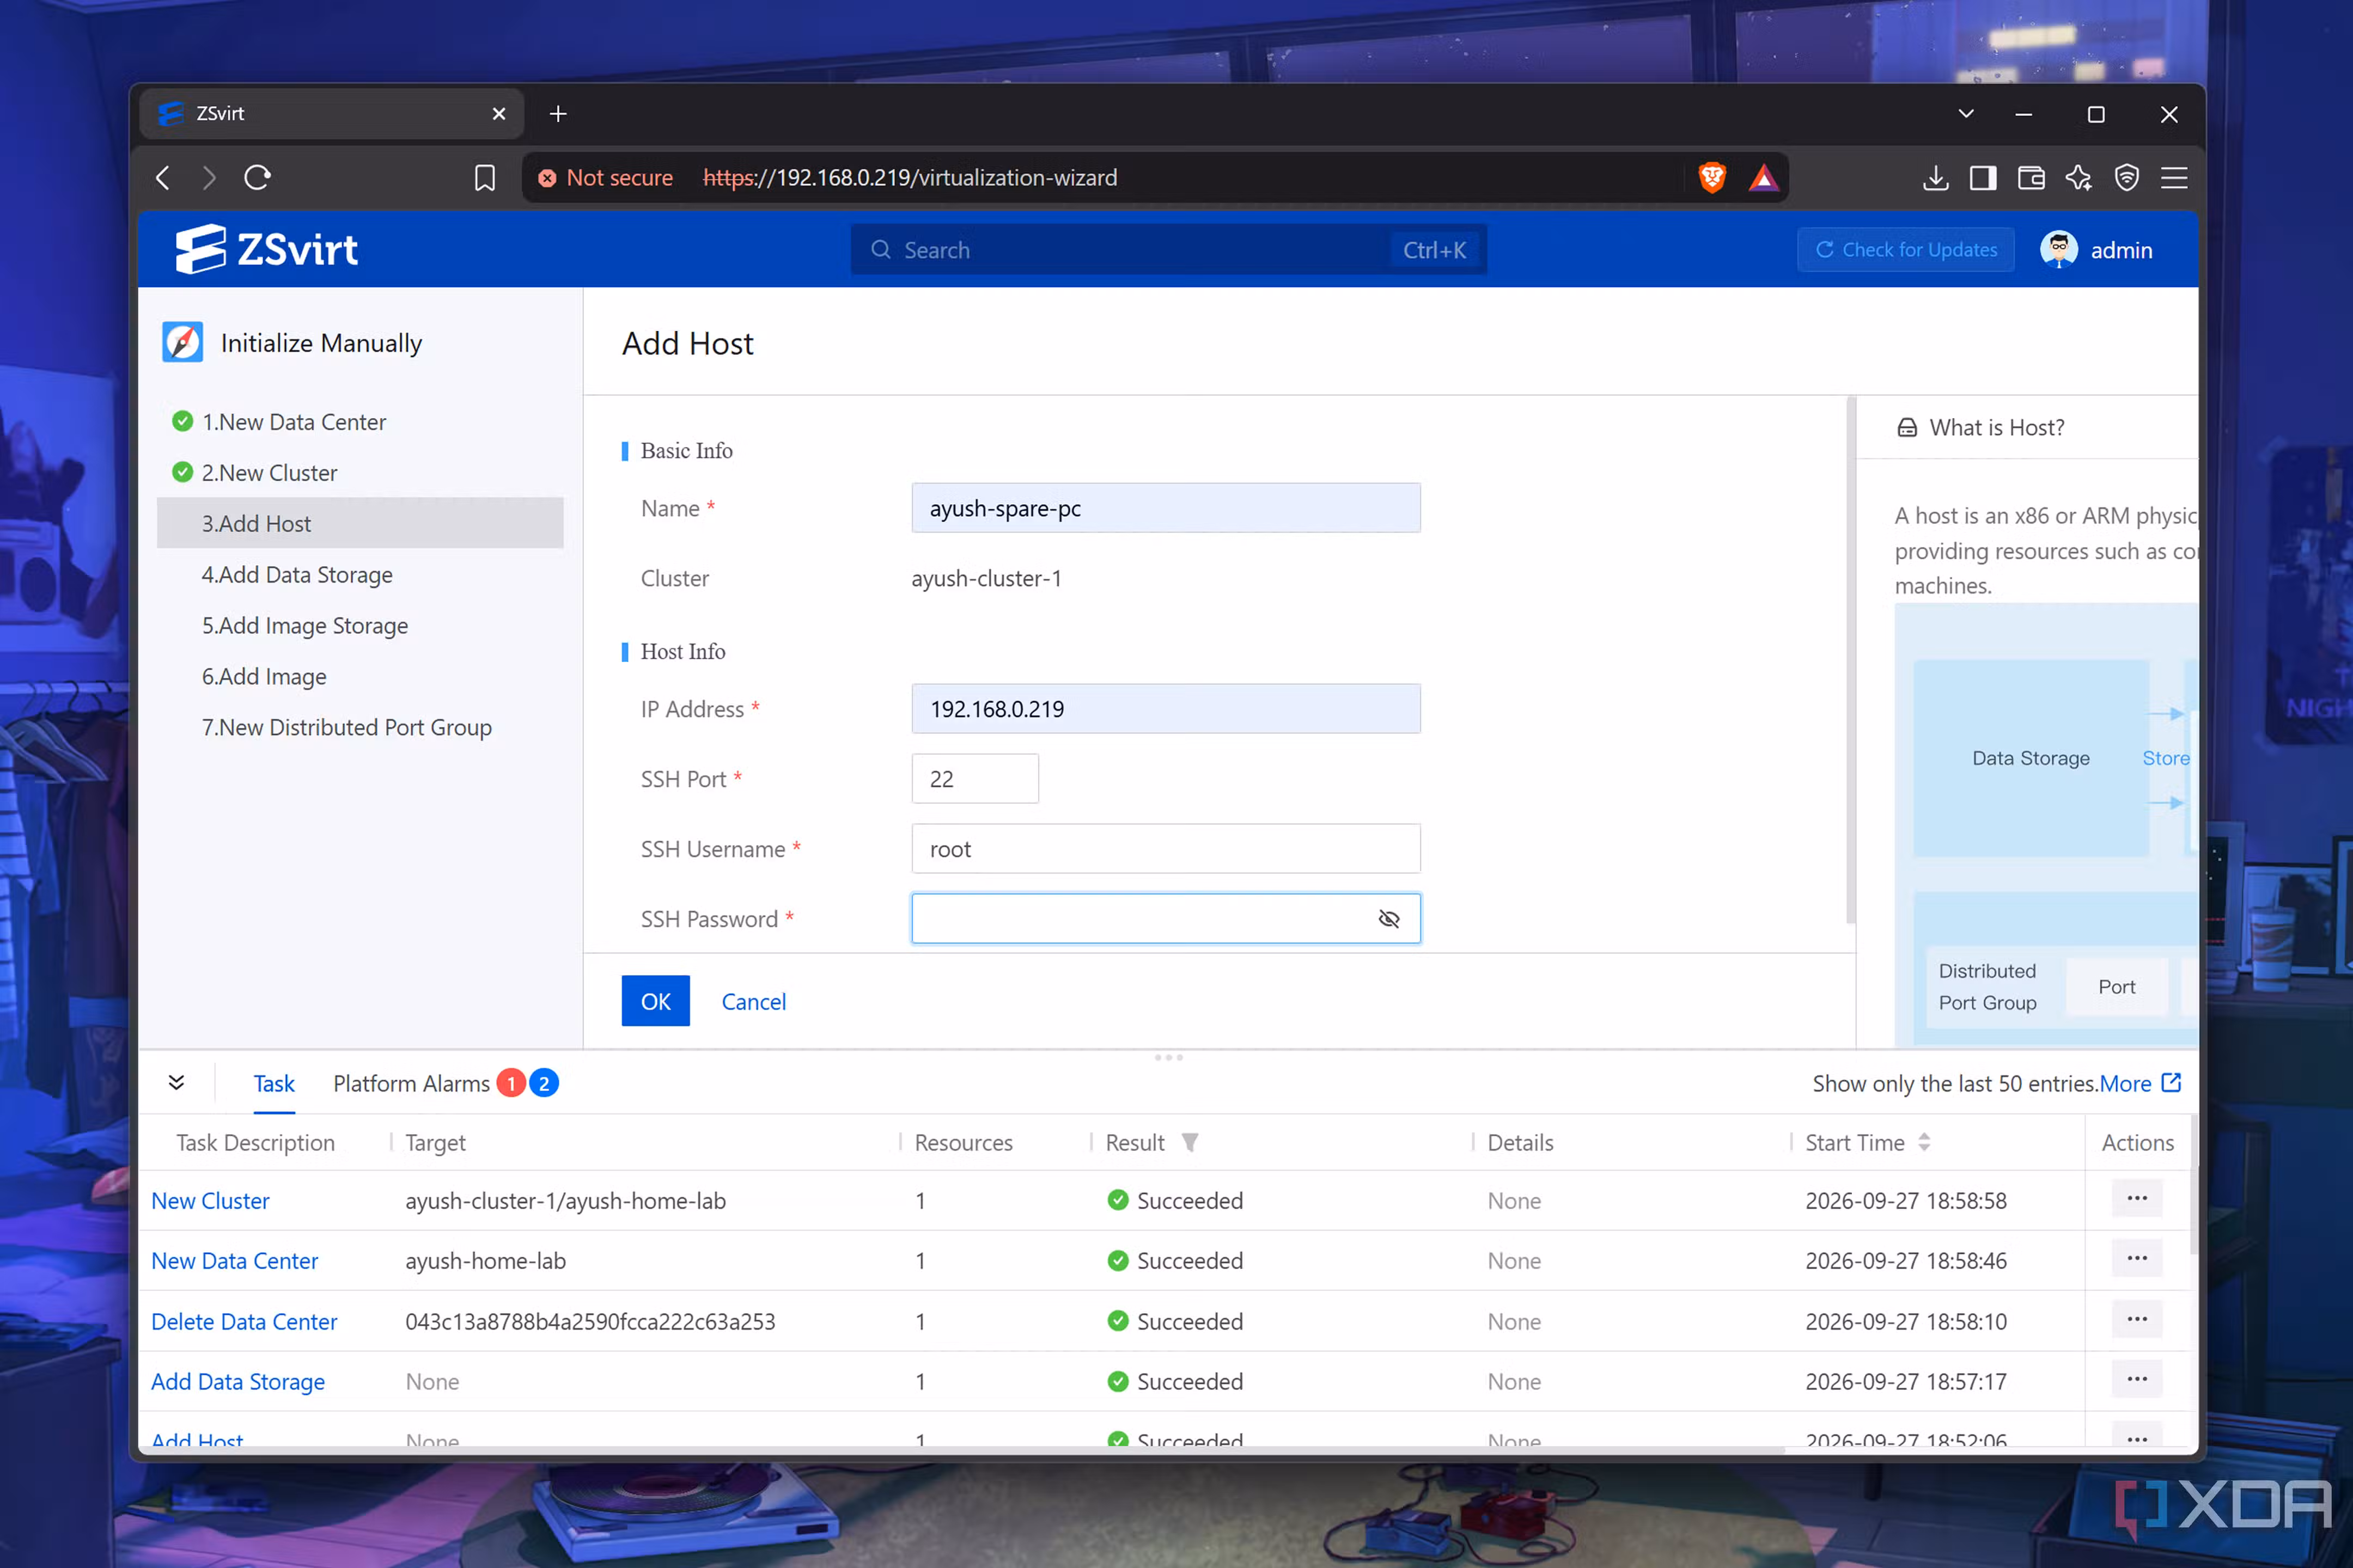Open Brave wallet icon
The height and width of the screenshot is (1568, 2353).
click(x=2031, y=178)
